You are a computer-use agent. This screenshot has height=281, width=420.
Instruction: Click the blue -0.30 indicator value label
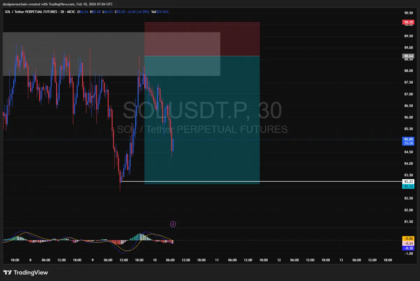(408, 248)
